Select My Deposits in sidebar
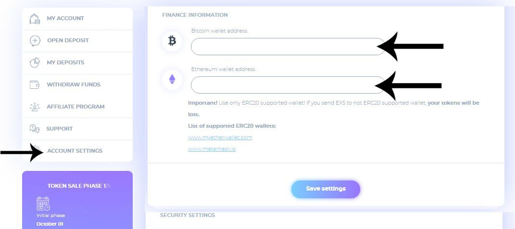The height and width of the screenshot is (229, 515). [x=77, y=63]
